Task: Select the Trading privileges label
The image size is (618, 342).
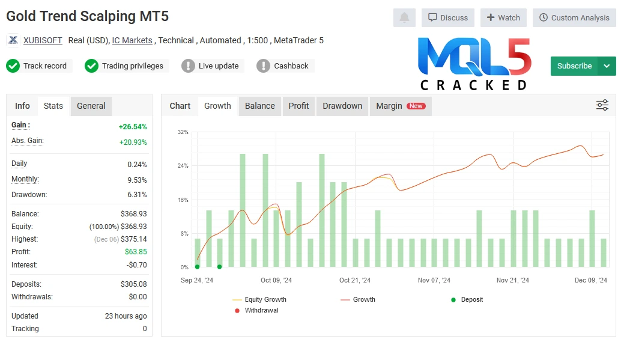Action: (x=132, y=66)
